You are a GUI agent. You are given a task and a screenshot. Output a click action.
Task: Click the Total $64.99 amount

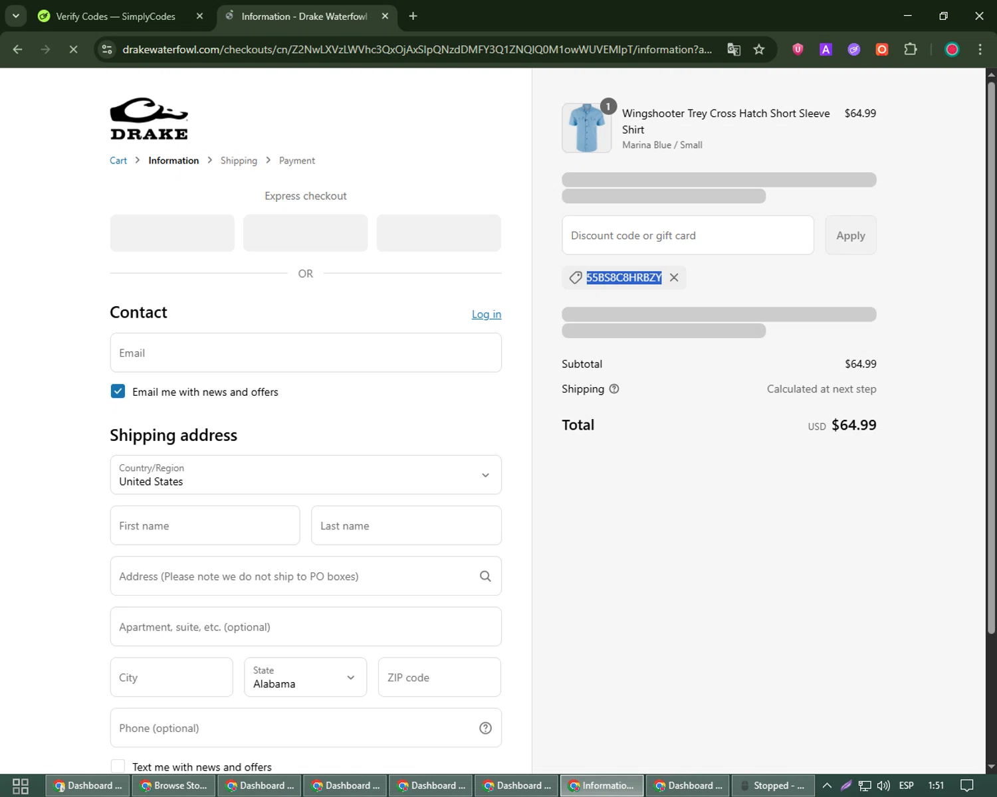[854, 425]
